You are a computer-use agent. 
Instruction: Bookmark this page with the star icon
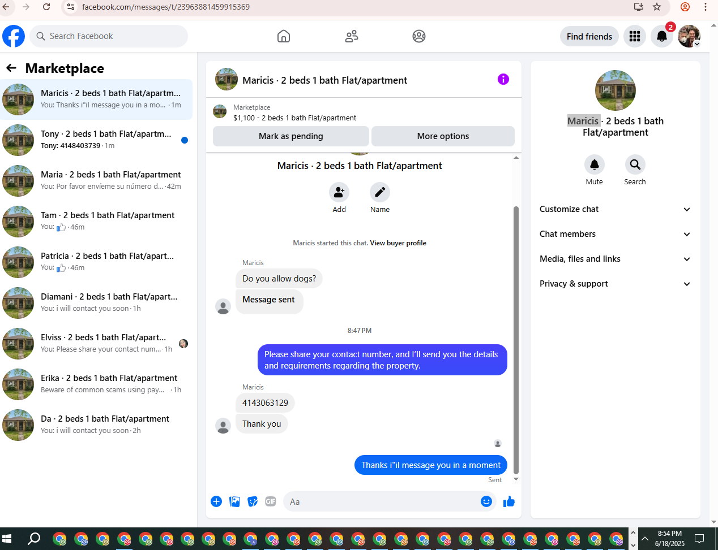coord(657,7)
